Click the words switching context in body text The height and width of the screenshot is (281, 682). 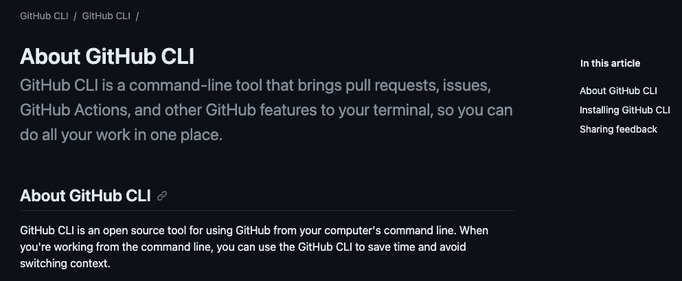pos(65,263)
